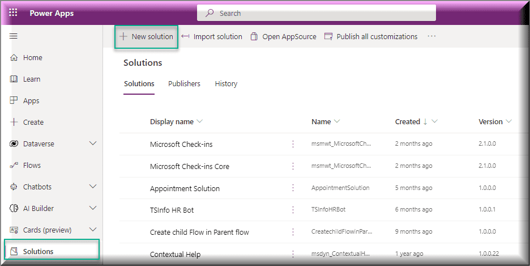Image resolution: width=530 pixels, height=266 pixels.
Task: Click the Open AppSource bag icon
Action: point(254,36)
